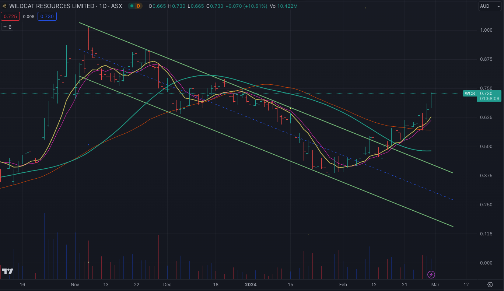
Task: Click the 0.625 price axis label
Action: [x=486, y=118]
